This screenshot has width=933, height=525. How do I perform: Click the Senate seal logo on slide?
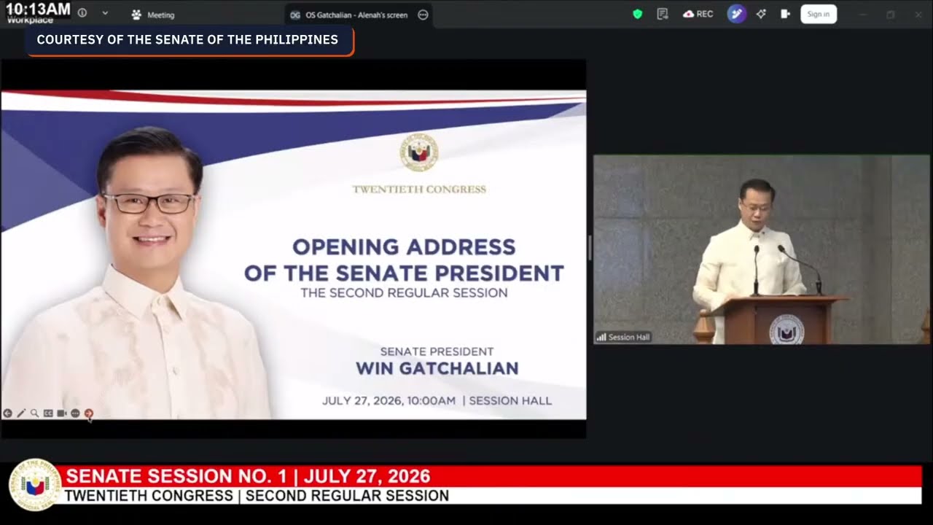(x=419, y=152)
